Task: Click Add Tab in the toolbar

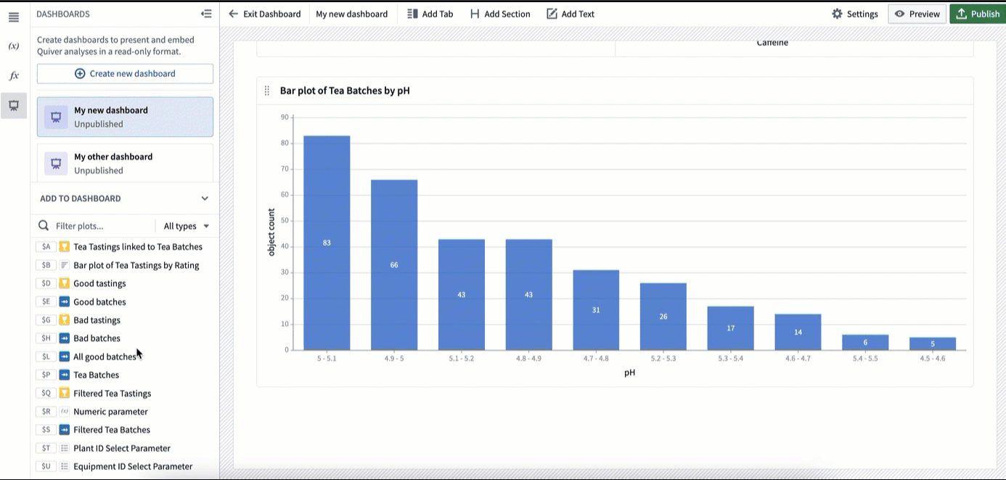Action: [430, 14]
